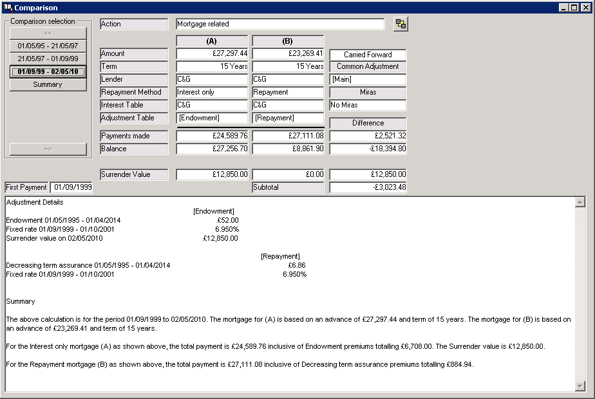
Task: Click column (B) Surrender Value £0.00
Action: pyautogui.click(x=288, y=174)
